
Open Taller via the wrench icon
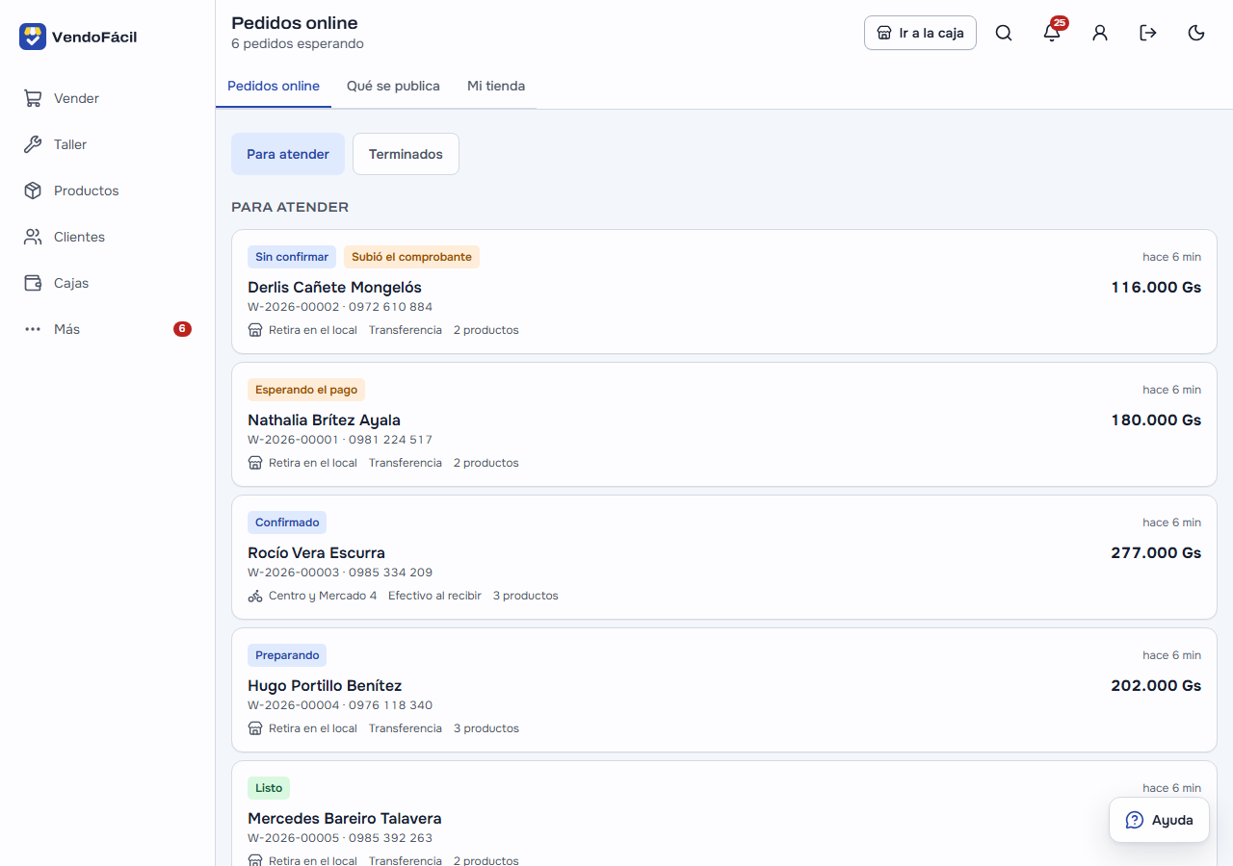click(33, 144)
